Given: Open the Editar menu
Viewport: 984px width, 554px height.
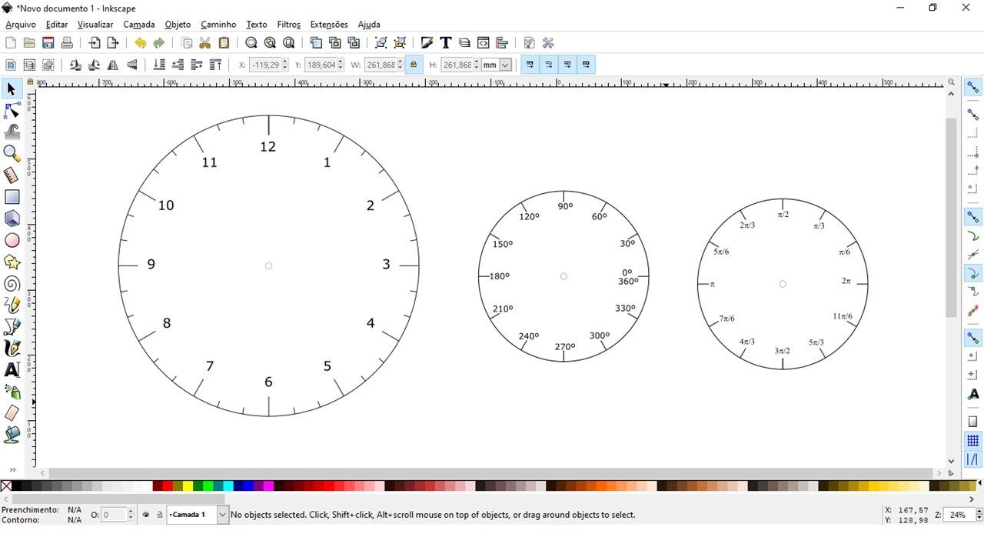Looking at the screenshot, I should 57,25.
